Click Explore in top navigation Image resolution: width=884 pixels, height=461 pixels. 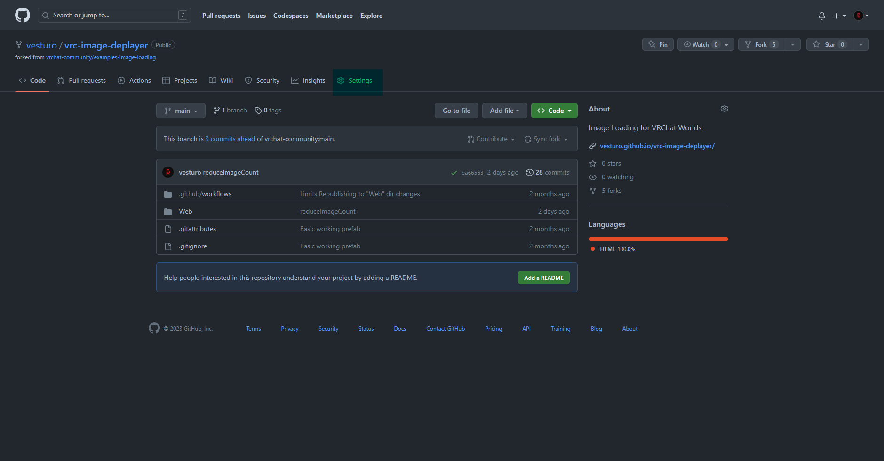point(372,16)
